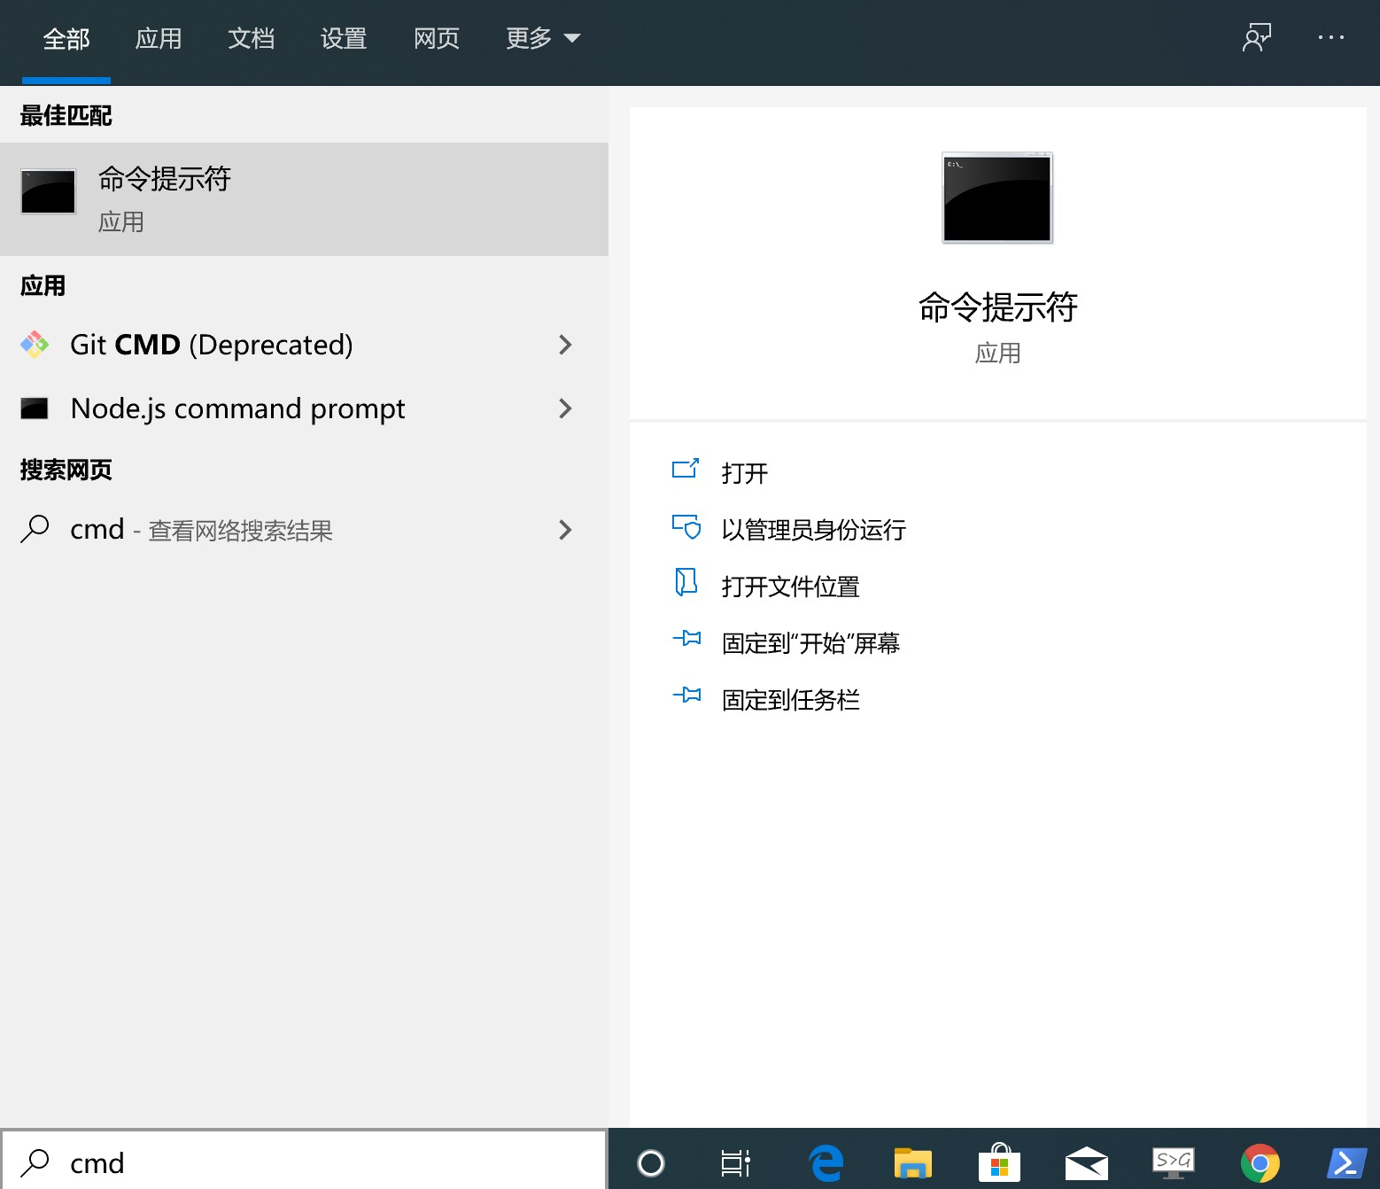
Task: Open the ellipsis options menu in search
Action: tap(1330, 38)
